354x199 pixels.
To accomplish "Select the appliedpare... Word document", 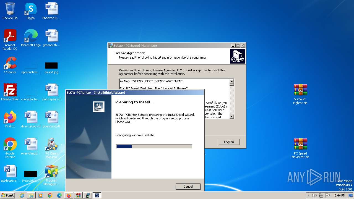I will (x=10, y=174).
